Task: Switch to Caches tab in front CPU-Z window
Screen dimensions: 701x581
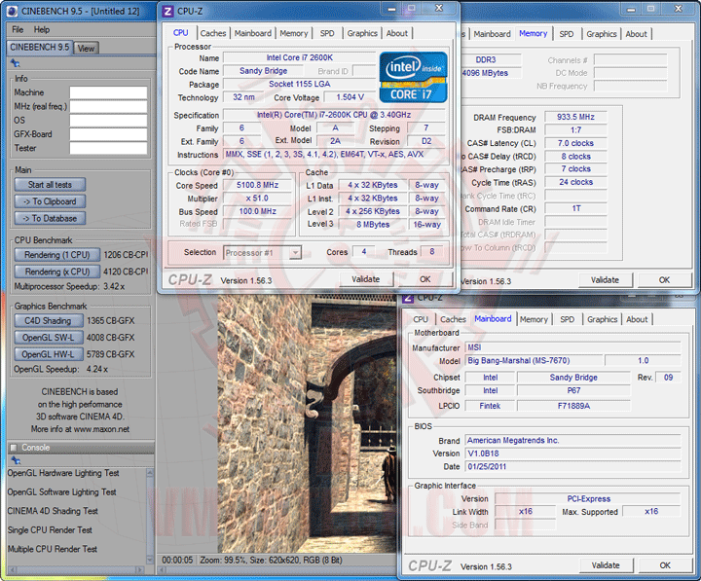Action: click(x=212, y=33)
